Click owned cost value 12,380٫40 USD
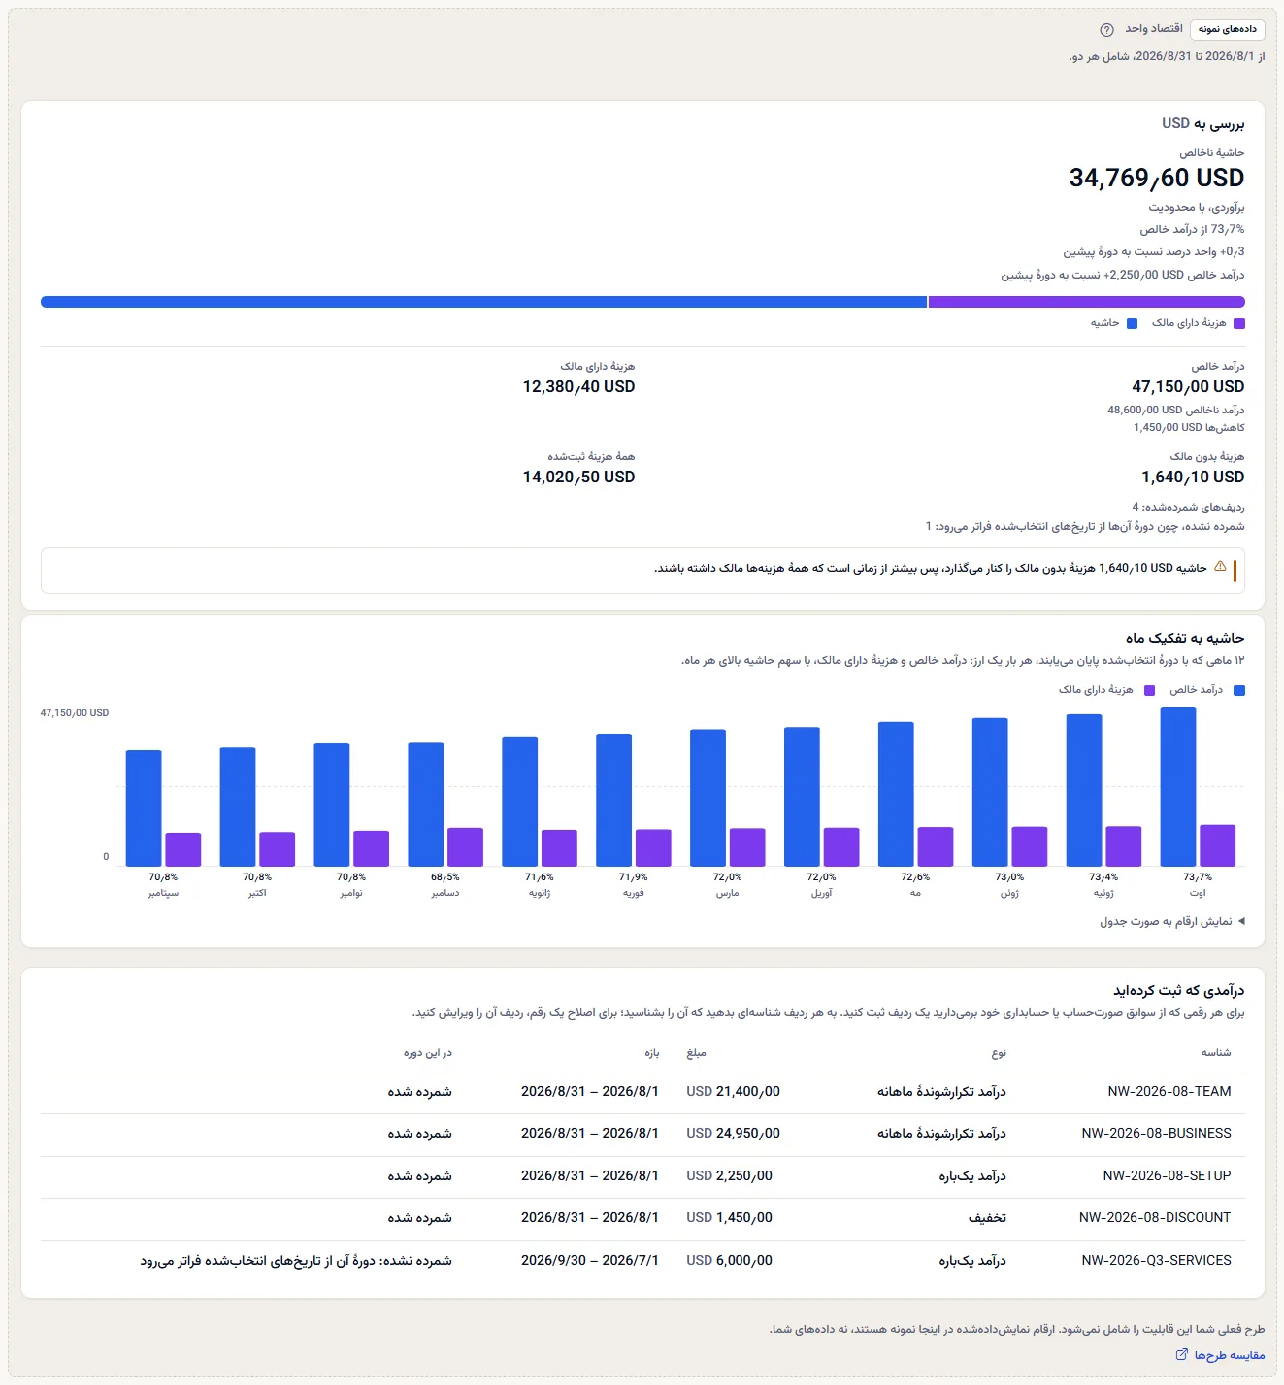This screenshot has height=1385, width=1284. pyautogui.click(x=578, y=387)
